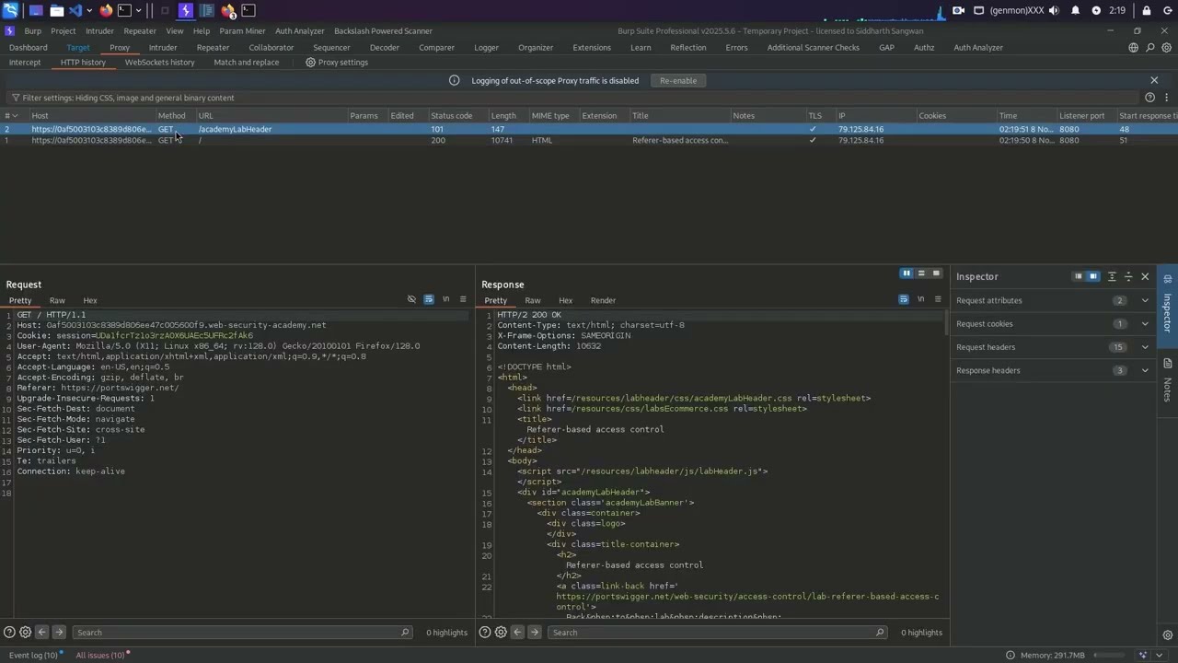Screen dimensions: 1178x663
Task: Sort the table by Status code column
Action: pos(451,116)
